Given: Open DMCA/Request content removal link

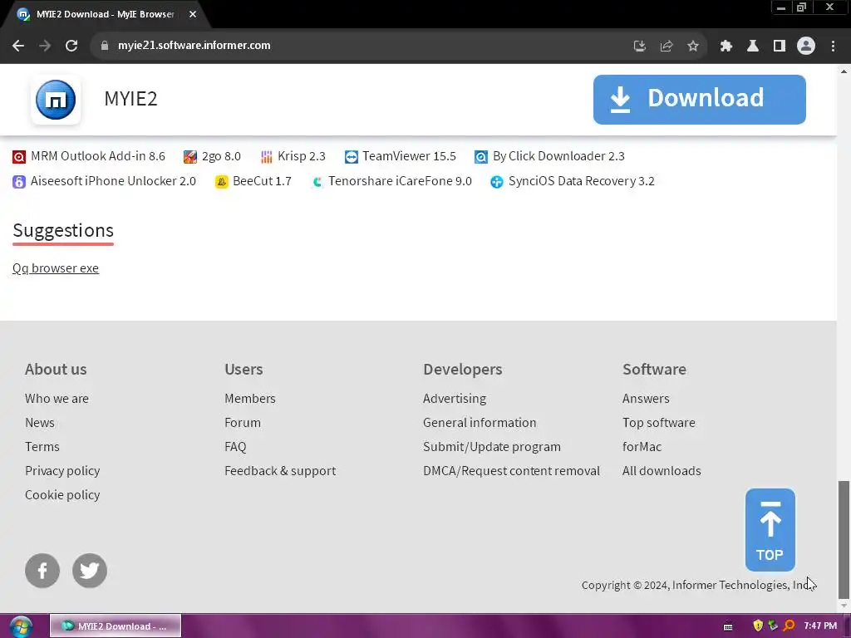Looking at the screenshot, I should click(x=511, y=471).
